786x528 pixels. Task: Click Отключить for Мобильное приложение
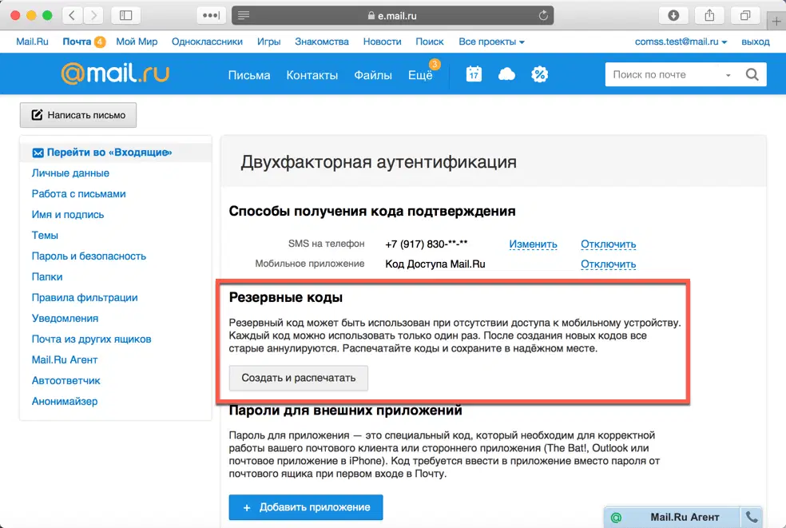[x=608, y=264]
